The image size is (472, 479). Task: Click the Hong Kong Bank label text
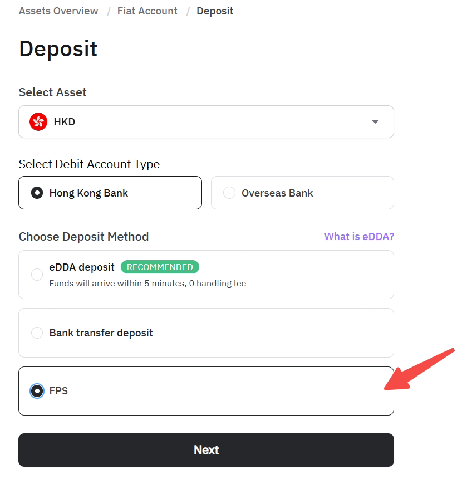coord(88,193)
